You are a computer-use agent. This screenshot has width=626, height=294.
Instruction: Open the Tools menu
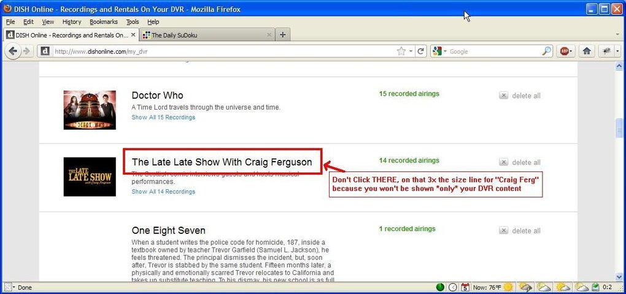pyautogui.click(x=133, y=22)
